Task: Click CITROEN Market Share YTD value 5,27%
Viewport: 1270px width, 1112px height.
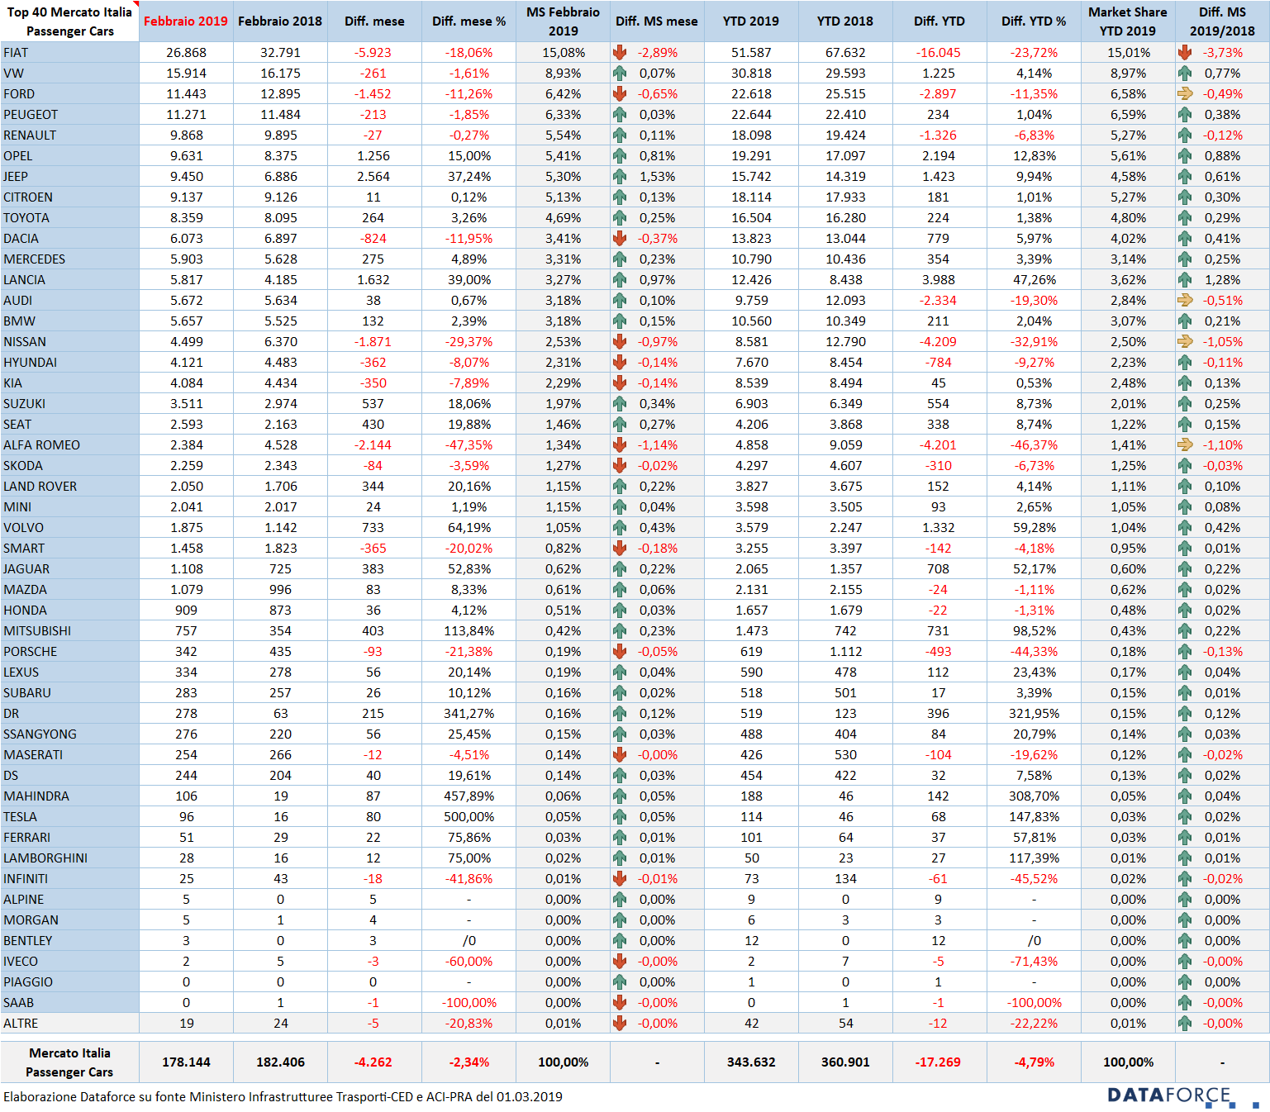Action: (x=1128, y=197)
